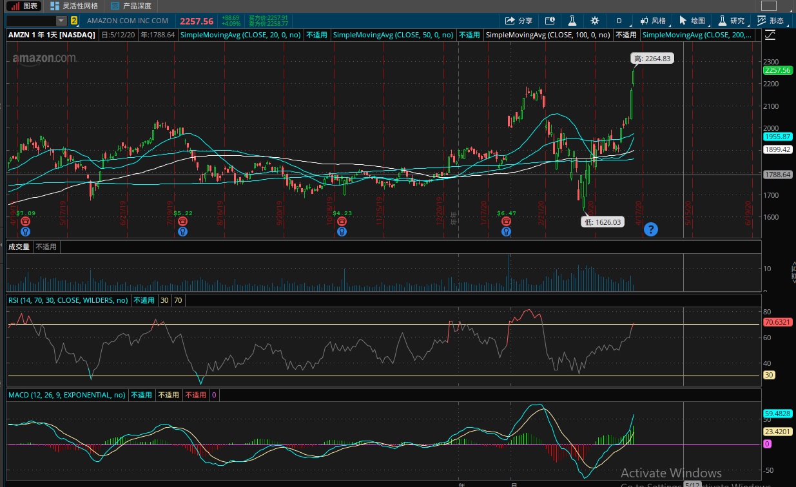The width and height of the screenshot is (796, 487).
Task: Click the AMZN 1年 1天 chart label
Action: (x=53, y=35)
